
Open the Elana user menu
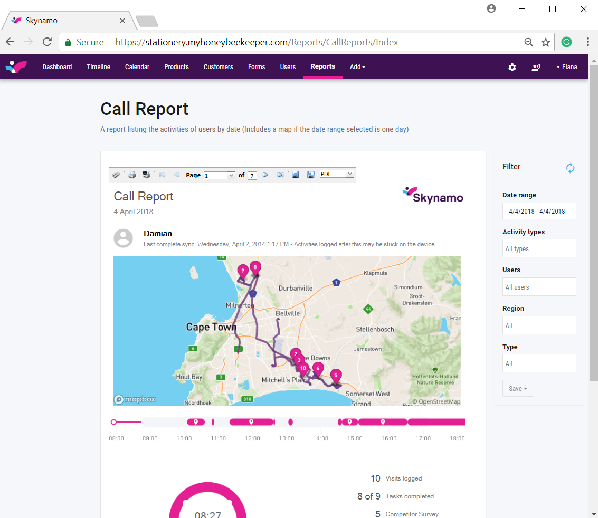(x=566, y=66)
